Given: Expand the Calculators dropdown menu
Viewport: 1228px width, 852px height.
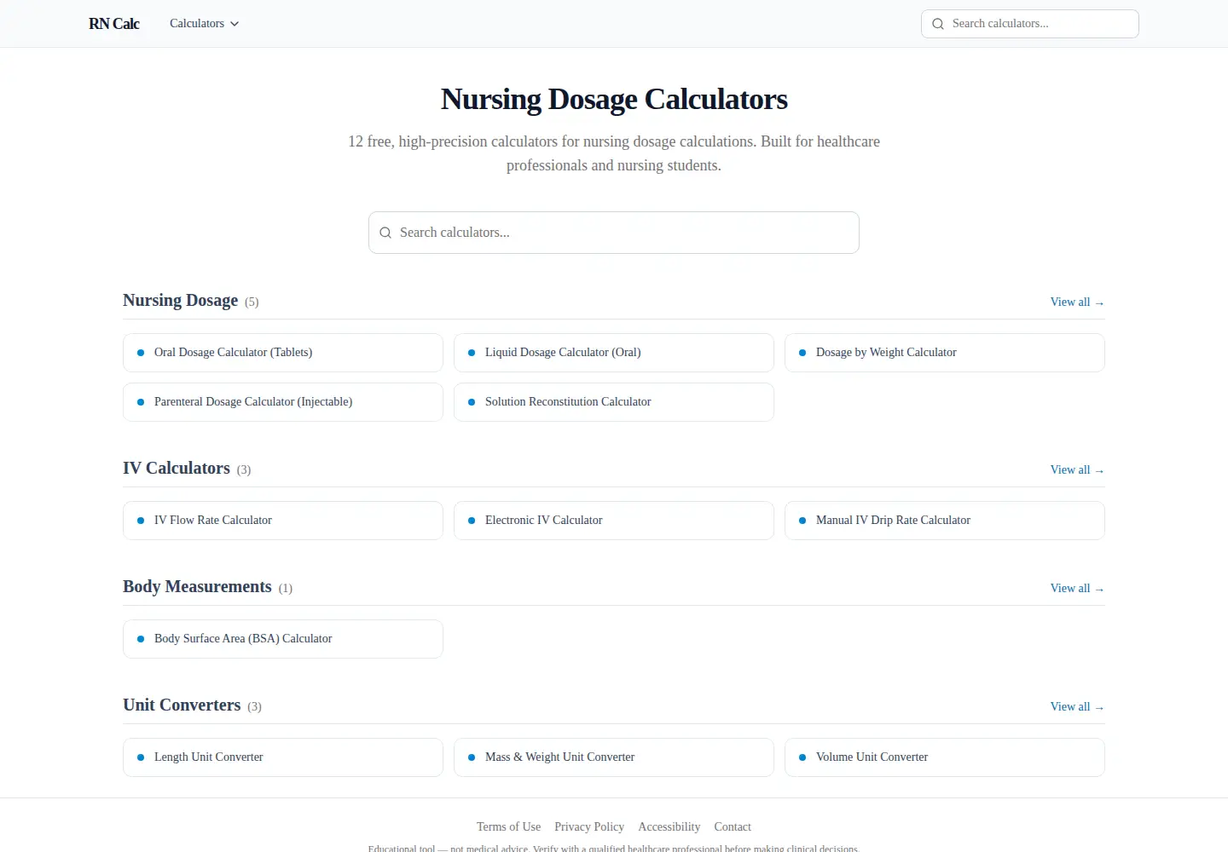Looking at the screenshot, I should (205, 24).
